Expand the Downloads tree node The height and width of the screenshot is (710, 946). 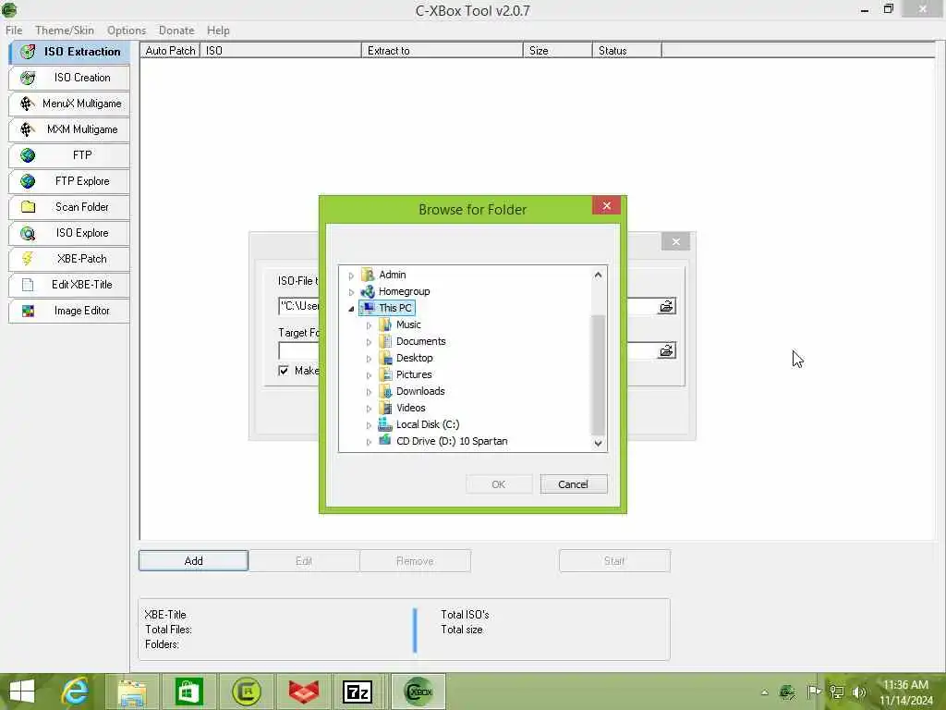369,392
